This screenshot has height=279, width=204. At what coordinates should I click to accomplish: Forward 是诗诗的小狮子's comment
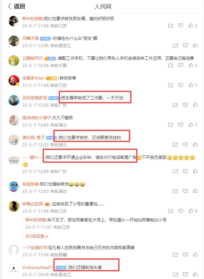[171, 125]
